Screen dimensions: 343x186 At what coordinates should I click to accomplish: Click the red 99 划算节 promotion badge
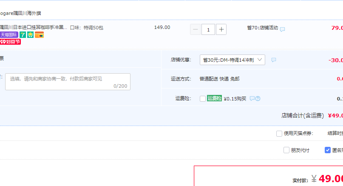10,42
